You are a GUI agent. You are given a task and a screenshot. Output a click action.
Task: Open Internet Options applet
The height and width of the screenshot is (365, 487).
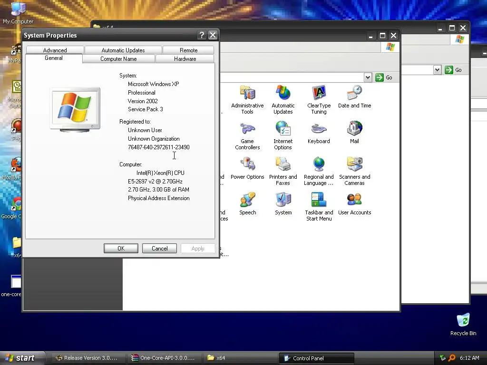(283, 135)
